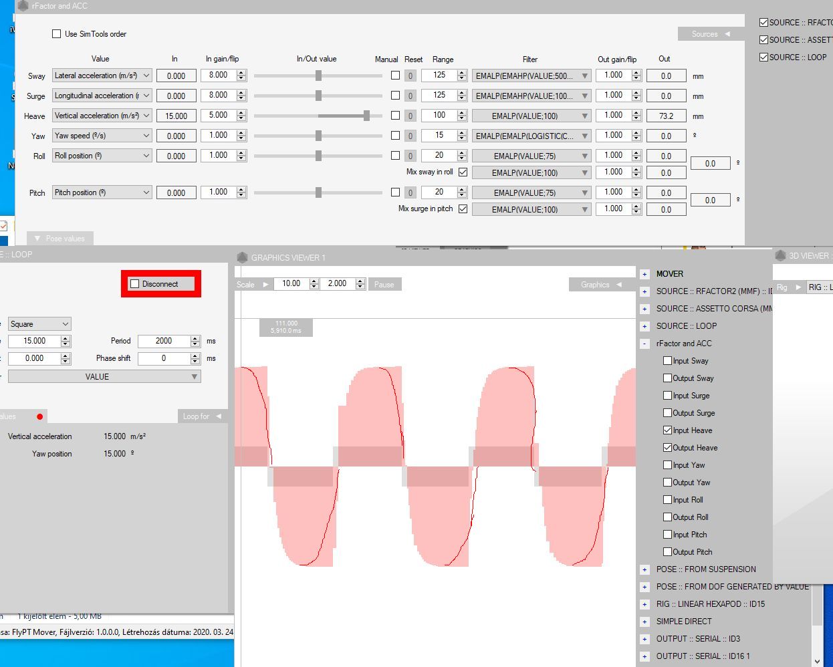This screenshot has width=833, height=667.
Task: Click the Graphics Viewer 1 cube icon
Action: (x=242, y=257)
